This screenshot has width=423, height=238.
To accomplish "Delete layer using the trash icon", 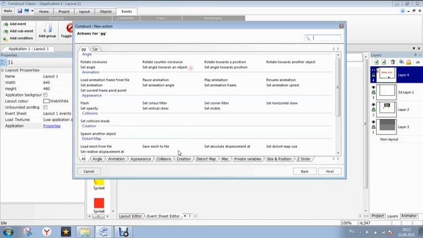I will [393, 62].
